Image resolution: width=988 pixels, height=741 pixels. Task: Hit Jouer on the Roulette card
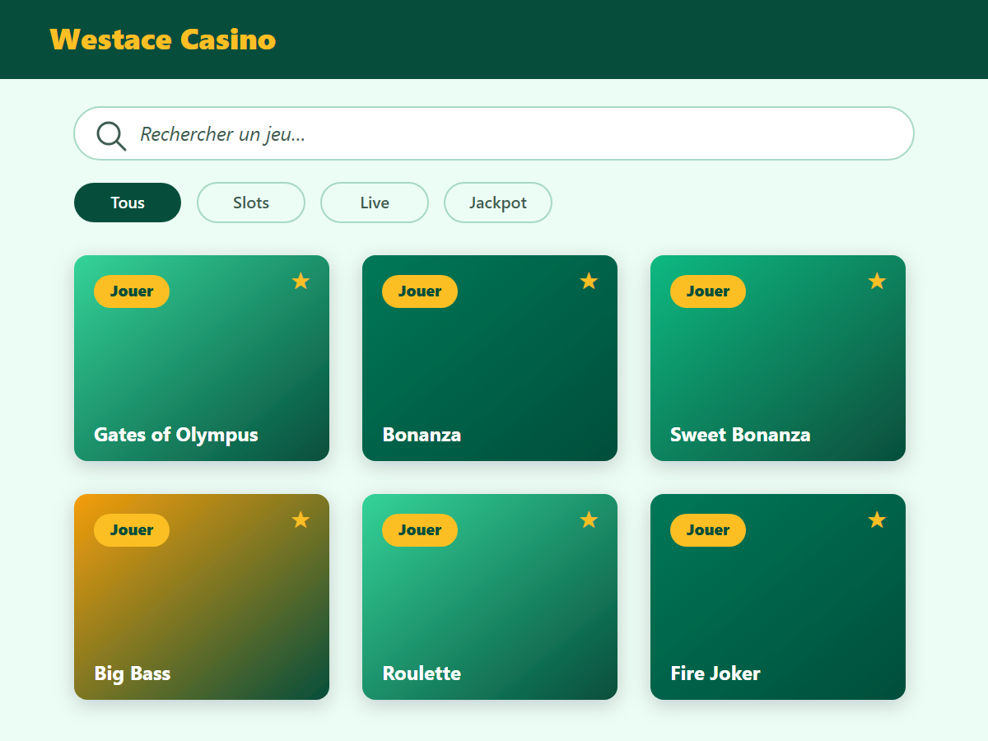click(x=420, y=530)
